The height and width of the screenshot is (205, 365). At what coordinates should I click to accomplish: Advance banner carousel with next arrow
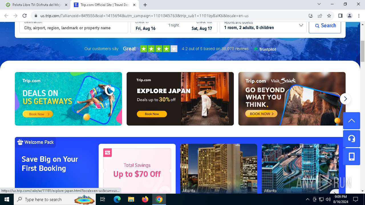coord(345,99)
